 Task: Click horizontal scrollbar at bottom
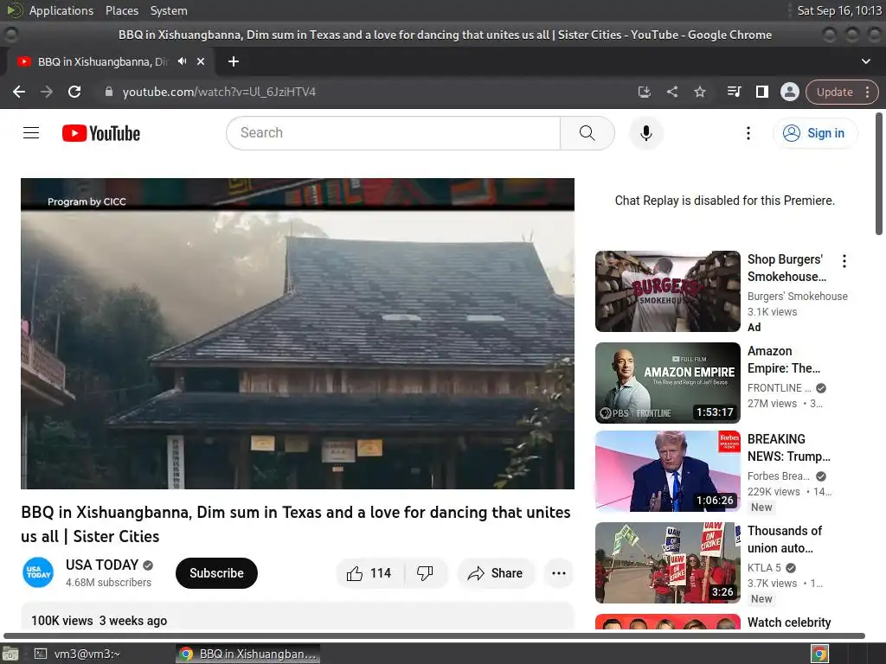pos(434,635)
